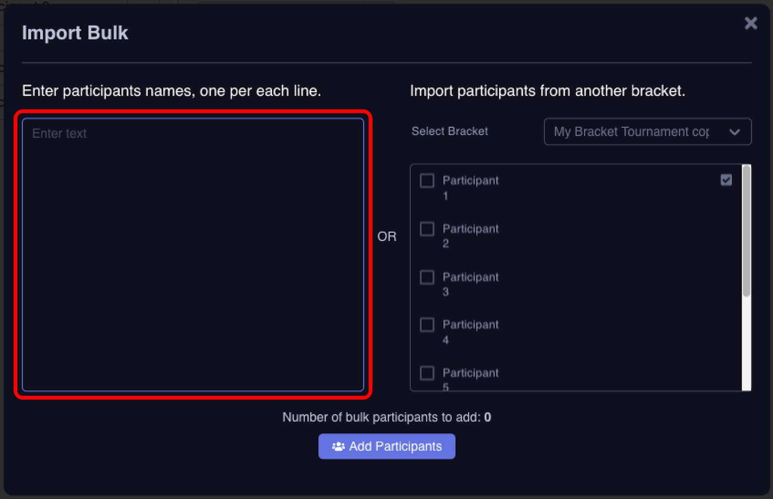Click the people icon on Add Participants button
The width and height of the screenshot is (773, 499).
coord(339,446)
